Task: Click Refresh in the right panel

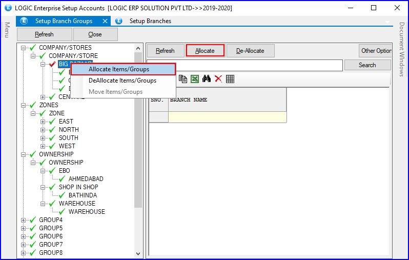Action: tap(166, 51)
